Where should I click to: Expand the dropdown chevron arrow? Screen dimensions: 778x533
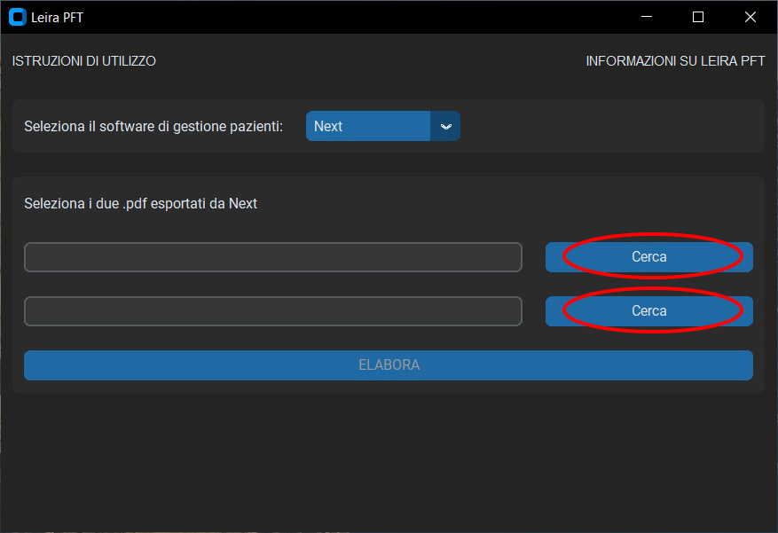(x=445, y=127)
